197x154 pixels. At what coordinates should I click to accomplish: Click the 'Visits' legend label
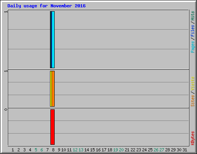192,84
